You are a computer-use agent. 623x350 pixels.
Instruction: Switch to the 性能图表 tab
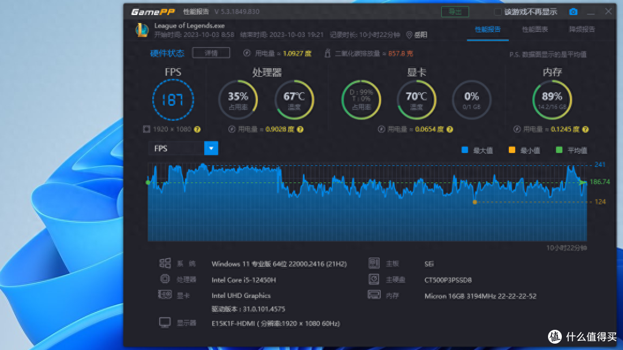tap(535, 29)
